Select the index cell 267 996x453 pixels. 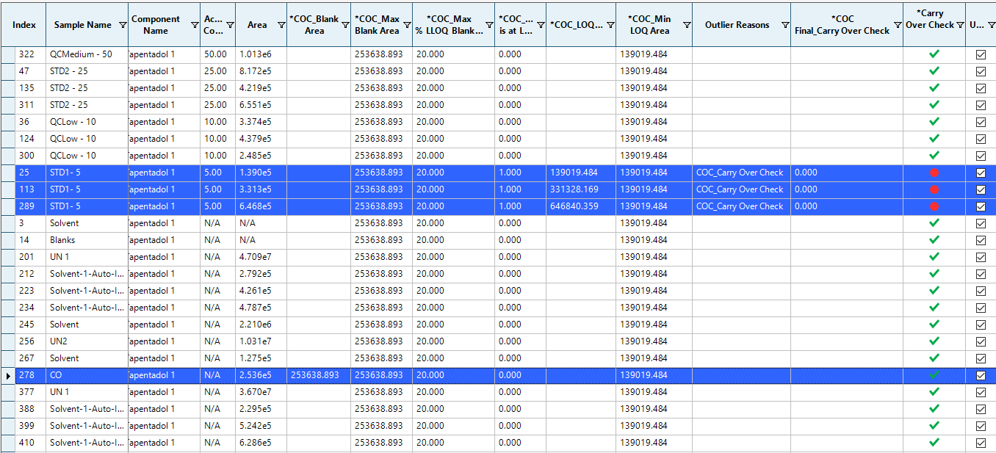[30, 358]
